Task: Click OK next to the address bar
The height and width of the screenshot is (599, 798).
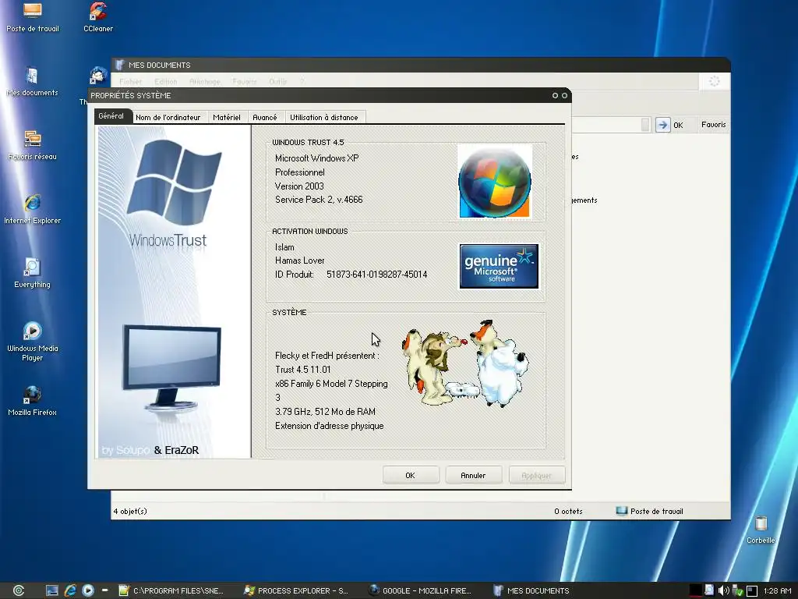Action: tap(679, 126)
